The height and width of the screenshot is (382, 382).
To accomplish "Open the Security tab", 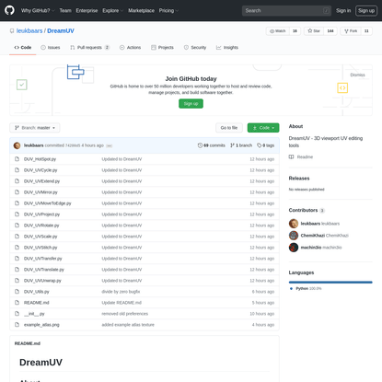I will [195, 48].
